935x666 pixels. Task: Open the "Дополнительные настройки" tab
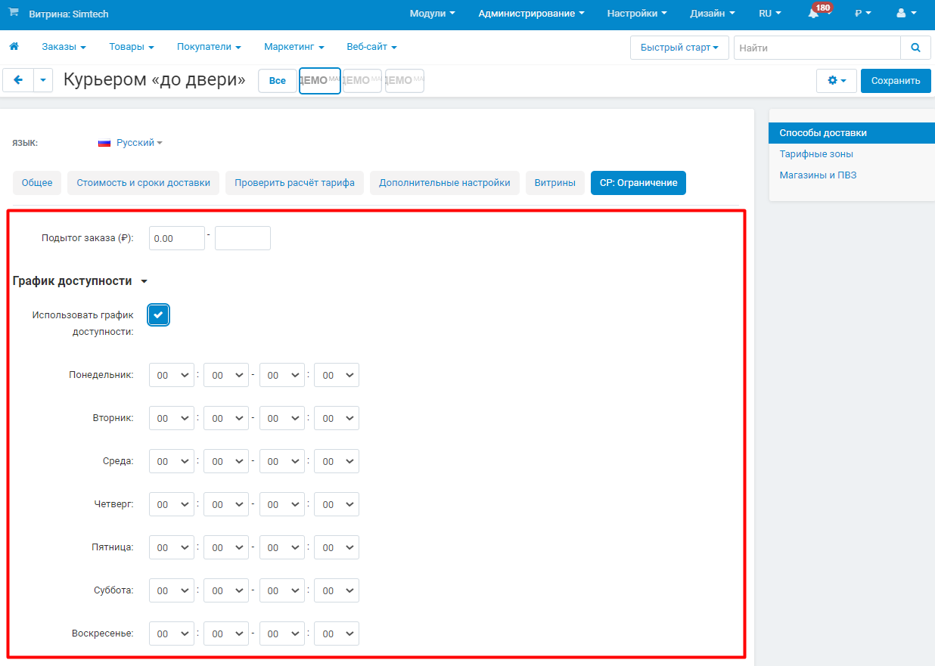(445, 183)
